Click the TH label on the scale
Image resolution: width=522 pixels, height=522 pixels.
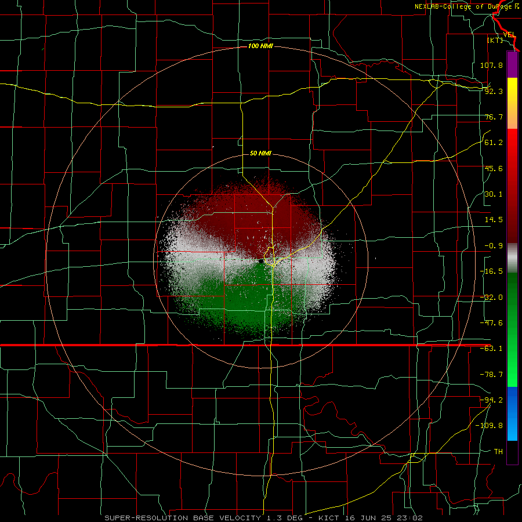(x=498, y=452)
